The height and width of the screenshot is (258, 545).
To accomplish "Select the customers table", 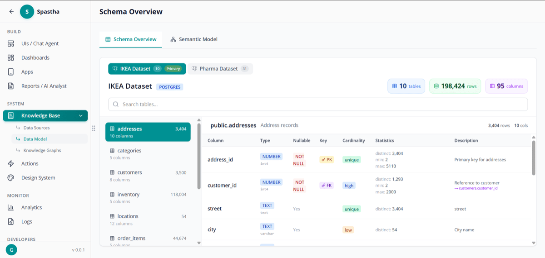I will pos(148,176).
